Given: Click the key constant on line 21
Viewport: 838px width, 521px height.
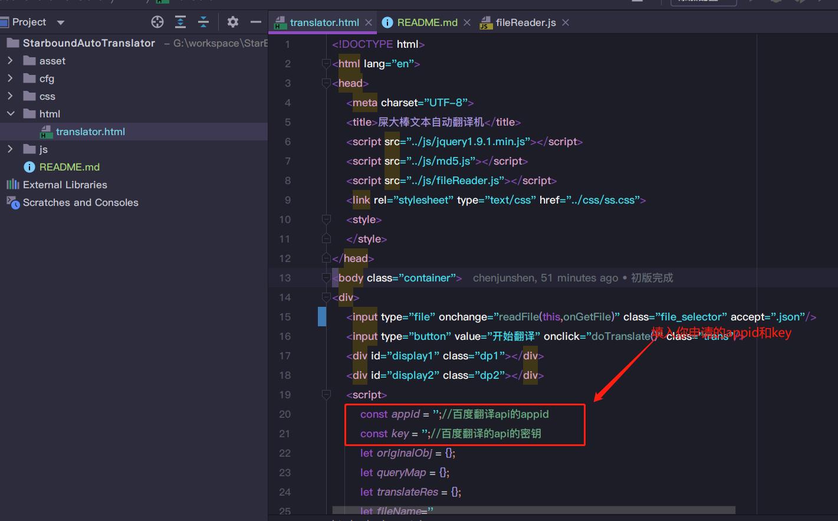Looking at the screenshot, I should [400, 434].
